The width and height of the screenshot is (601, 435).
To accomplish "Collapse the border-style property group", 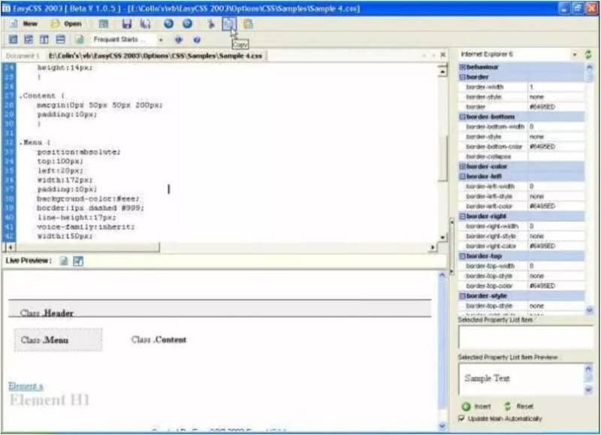I will [462, 296].
